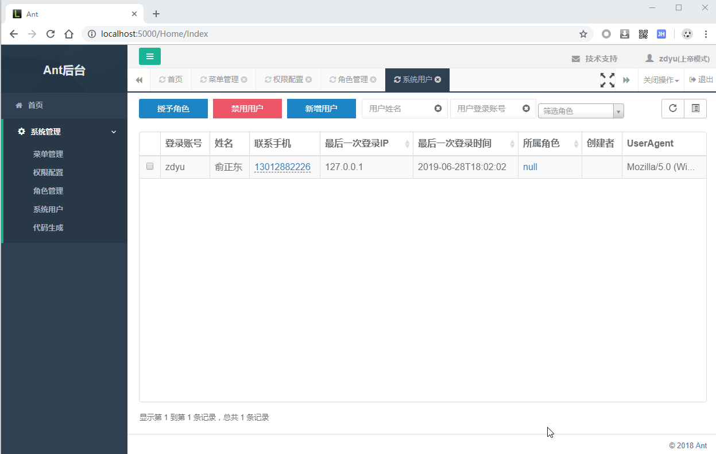Click the circle extension icon in toolbar

[x=606, y=34]
